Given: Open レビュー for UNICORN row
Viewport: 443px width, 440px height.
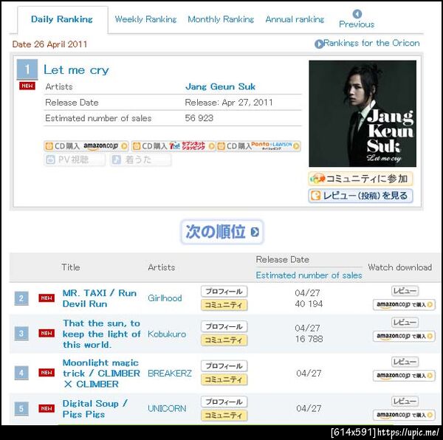Looking at the screenshot, I should [x=405, y=402].
